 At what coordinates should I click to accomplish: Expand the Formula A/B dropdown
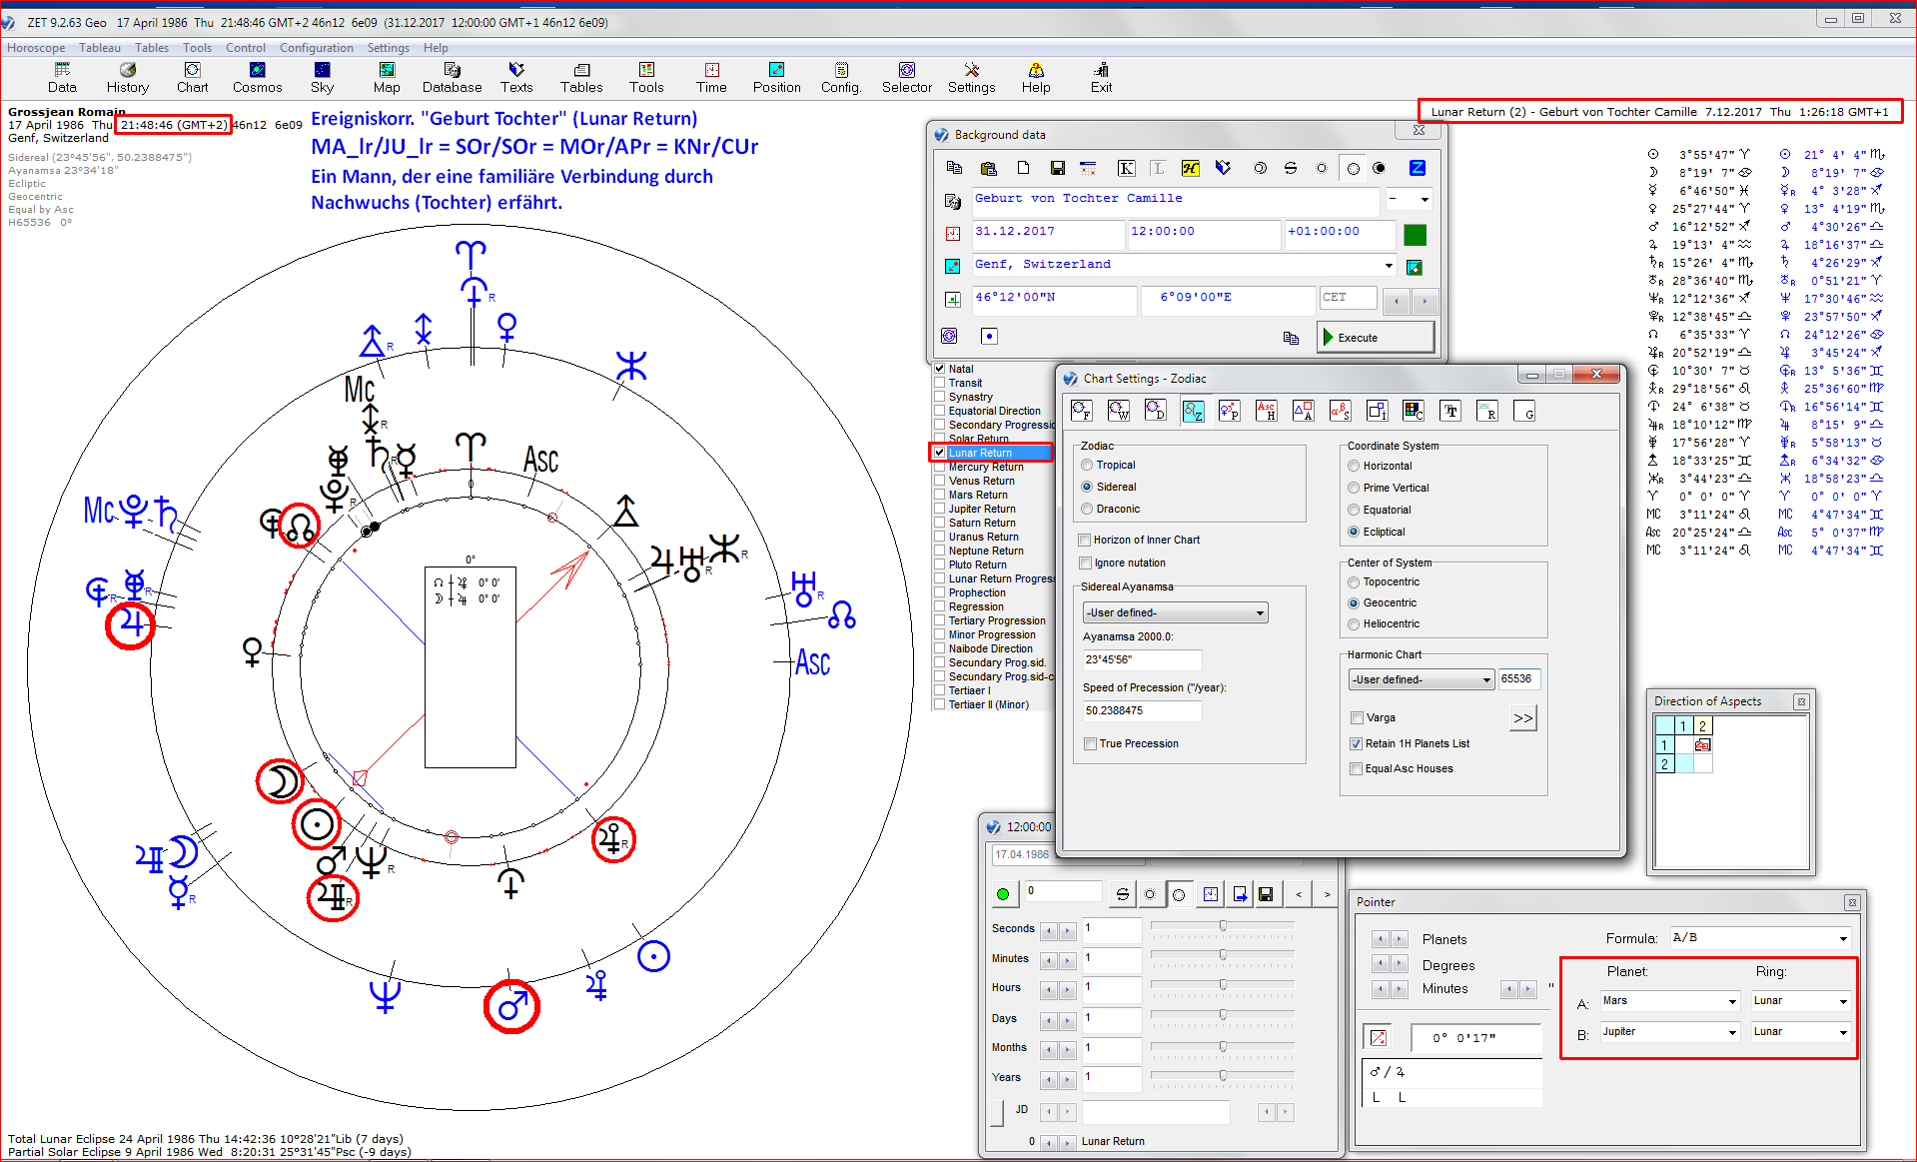(1842, 938)
